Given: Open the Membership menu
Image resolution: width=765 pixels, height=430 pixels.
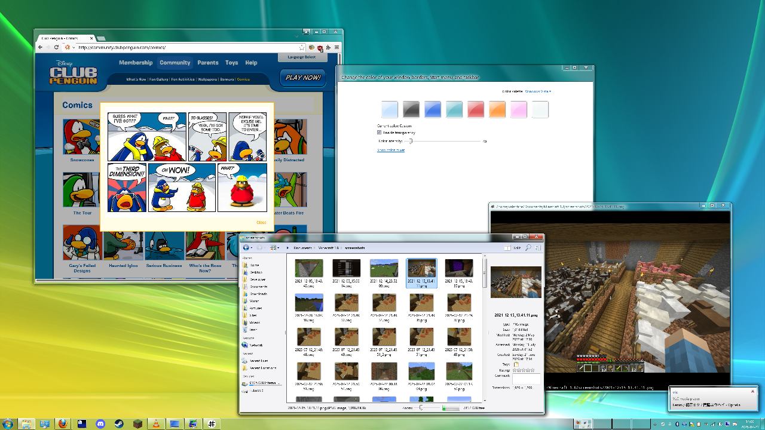Looking at the screenshot, I should click(136, 63).
